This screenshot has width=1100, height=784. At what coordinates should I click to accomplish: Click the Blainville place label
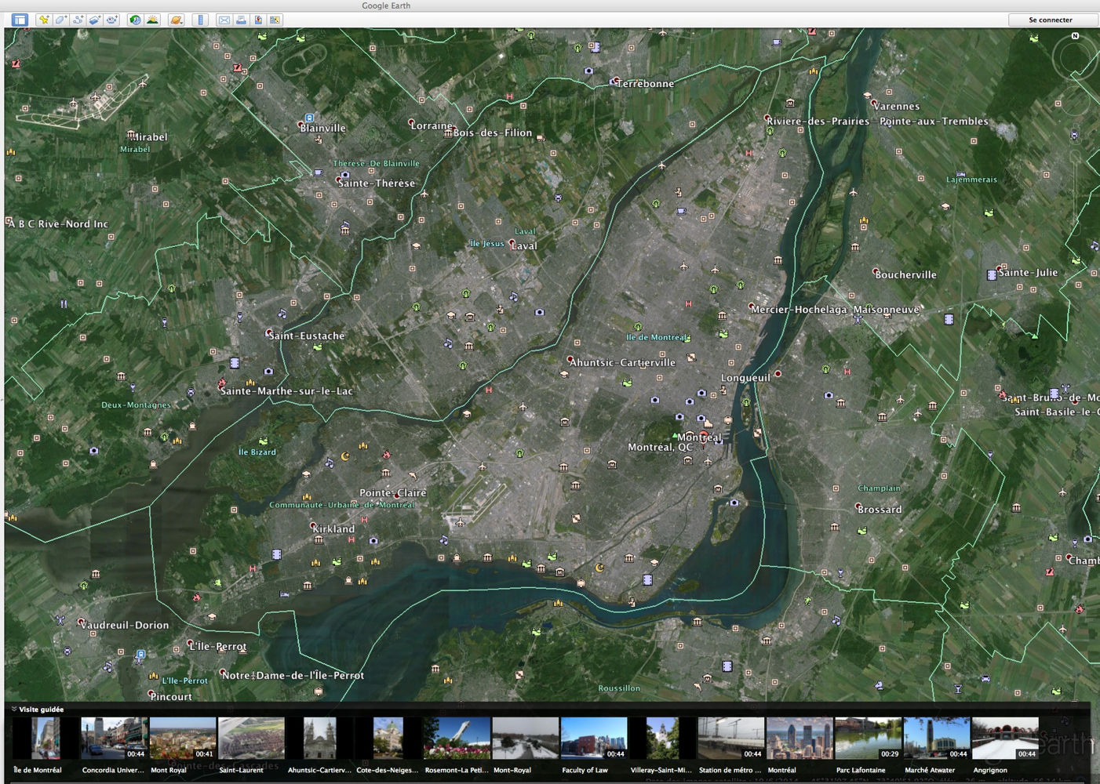point(322,128)
